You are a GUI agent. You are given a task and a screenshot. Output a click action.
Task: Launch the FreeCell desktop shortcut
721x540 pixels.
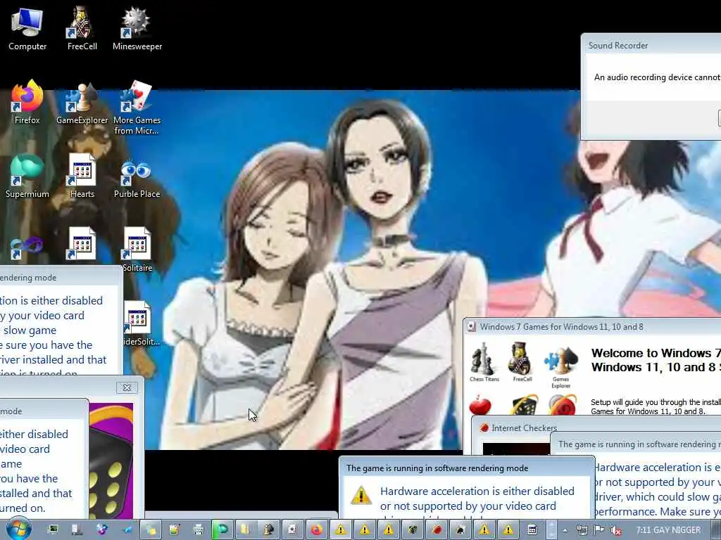pos(82,28)
